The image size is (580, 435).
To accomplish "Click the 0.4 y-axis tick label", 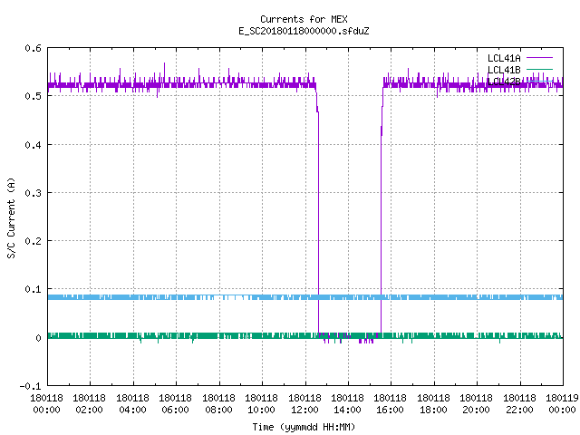I will click(x=33, y=145).
